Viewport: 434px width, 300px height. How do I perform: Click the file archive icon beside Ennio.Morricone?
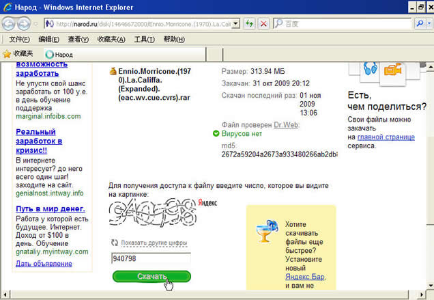(x=113, y=71)
